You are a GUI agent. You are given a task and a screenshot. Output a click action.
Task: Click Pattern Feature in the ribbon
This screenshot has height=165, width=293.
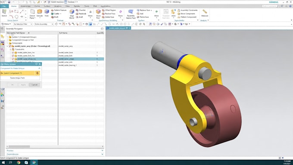(x=59, y=10)
